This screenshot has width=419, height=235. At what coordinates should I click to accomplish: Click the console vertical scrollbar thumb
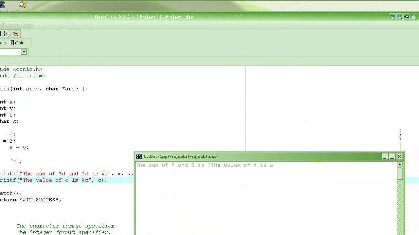point(400,174)
